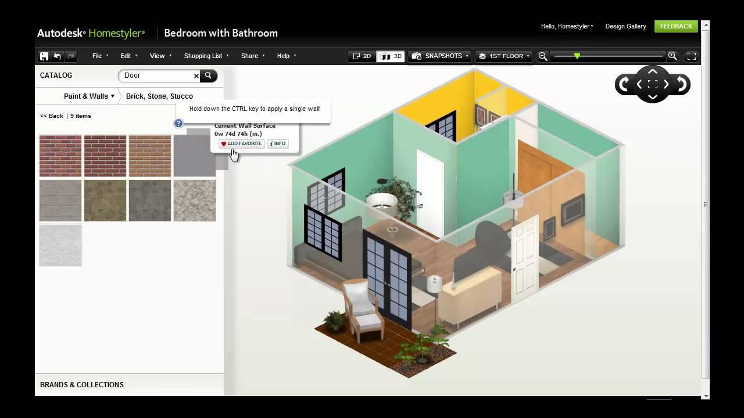This screenshot has height=418, width=744.
Task: Click the zoom out magnifier icon
Action: (543, 56)
